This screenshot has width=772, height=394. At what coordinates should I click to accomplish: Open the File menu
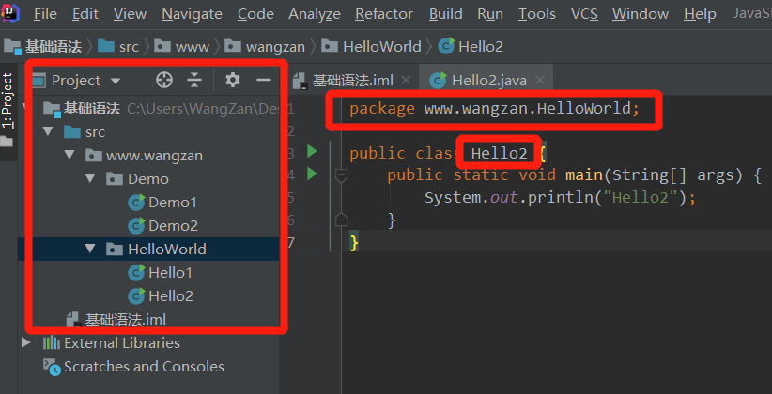point(45,14)
